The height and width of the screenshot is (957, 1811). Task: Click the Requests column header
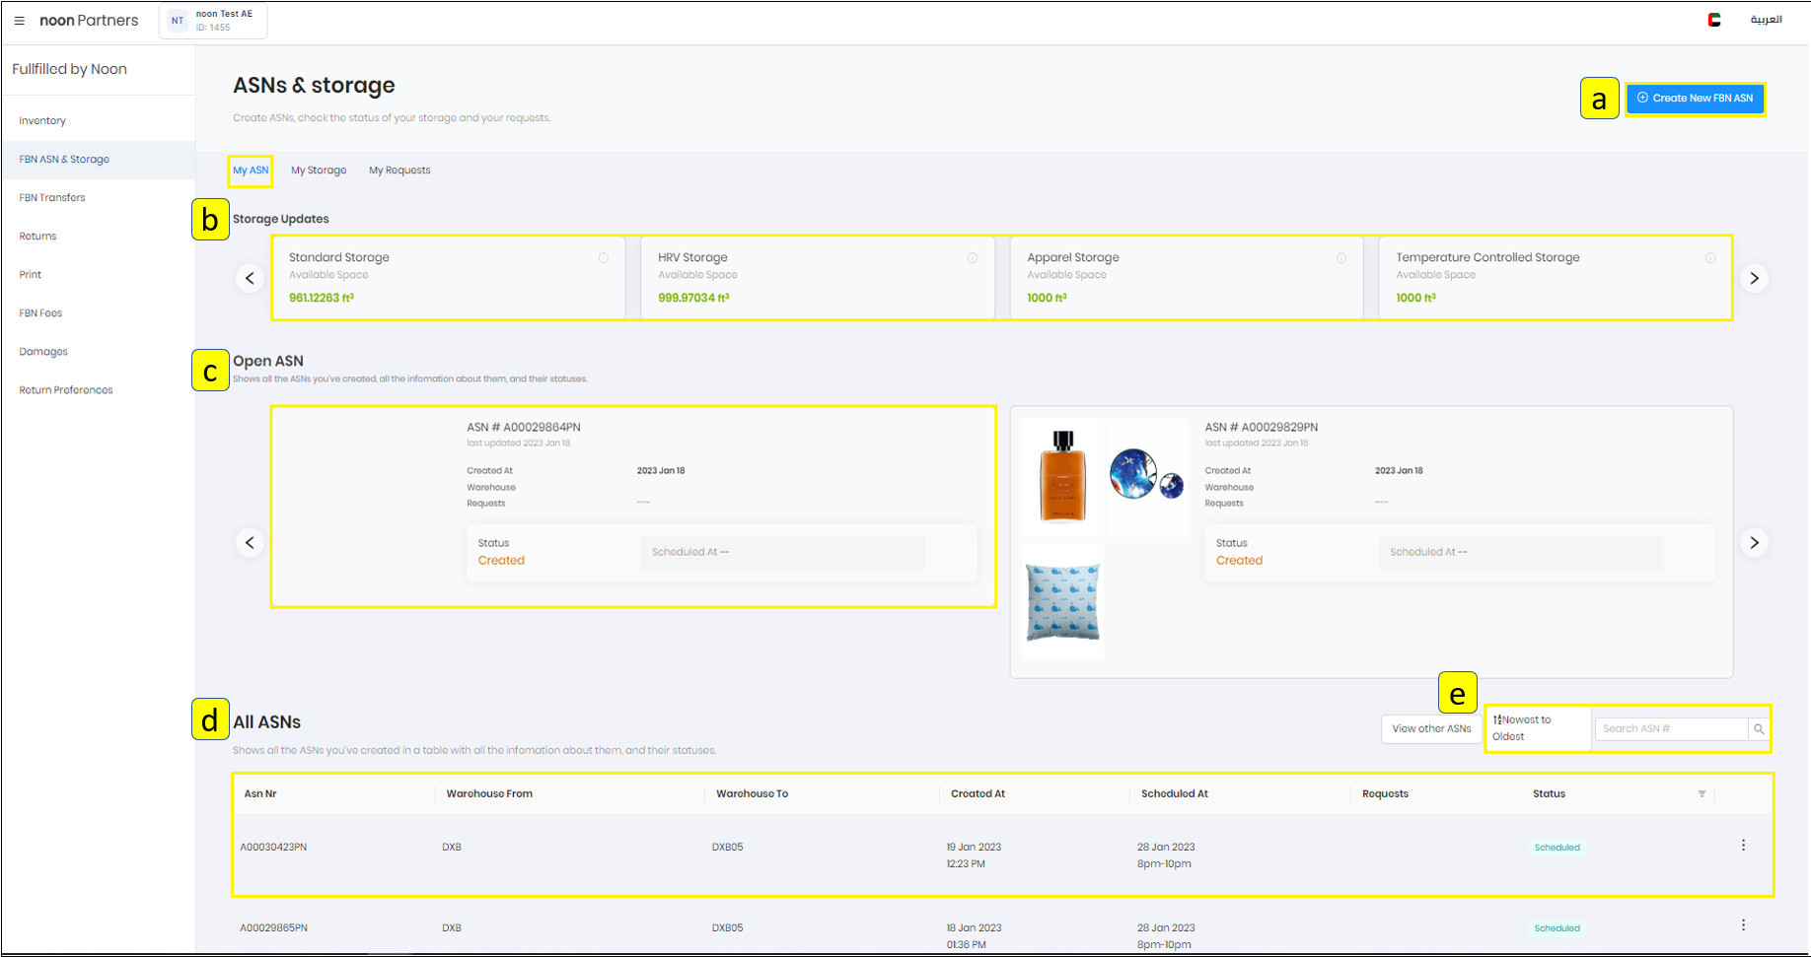pos(1385,794)
